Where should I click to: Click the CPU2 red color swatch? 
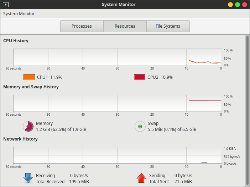140,77
